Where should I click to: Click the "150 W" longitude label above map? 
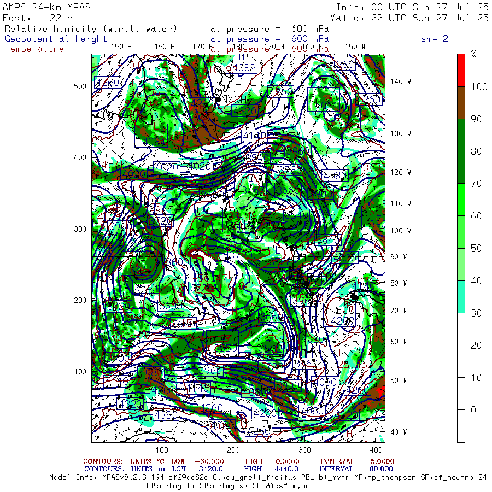355,47
